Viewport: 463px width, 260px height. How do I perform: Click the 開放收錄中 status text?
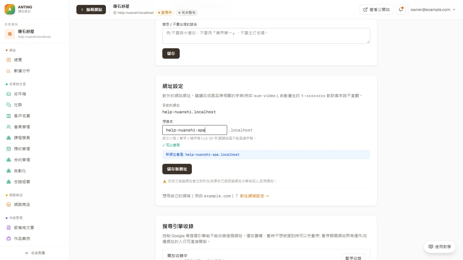pos(177,256)
